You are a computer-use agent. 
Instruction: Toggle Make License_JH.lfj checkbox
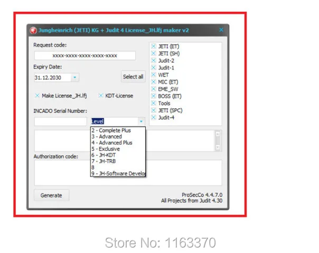[37, 96]
